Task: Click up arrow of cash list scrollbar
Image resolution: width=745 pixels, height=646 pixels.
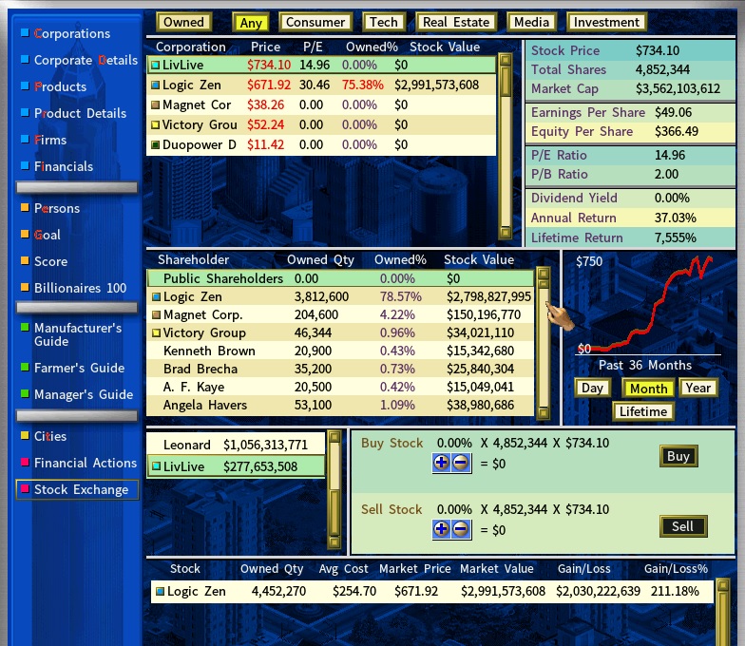Action: point(334,437)
